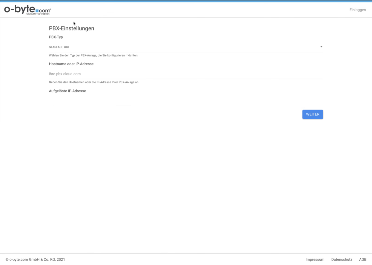Screen dimensions: 372x265
Task: Click the Aufgelöste IP-Adresse label
Action: (x=67, y=91)
